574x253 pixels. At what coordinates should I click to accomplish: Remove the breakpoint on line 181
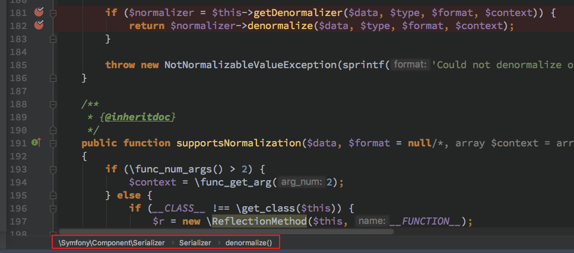pyautogui.click(x=39, y=12)
